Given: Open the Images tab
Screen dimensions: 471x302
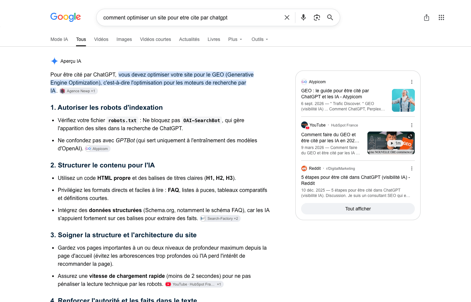Looking at the screenshot, I should click(124, 39).
